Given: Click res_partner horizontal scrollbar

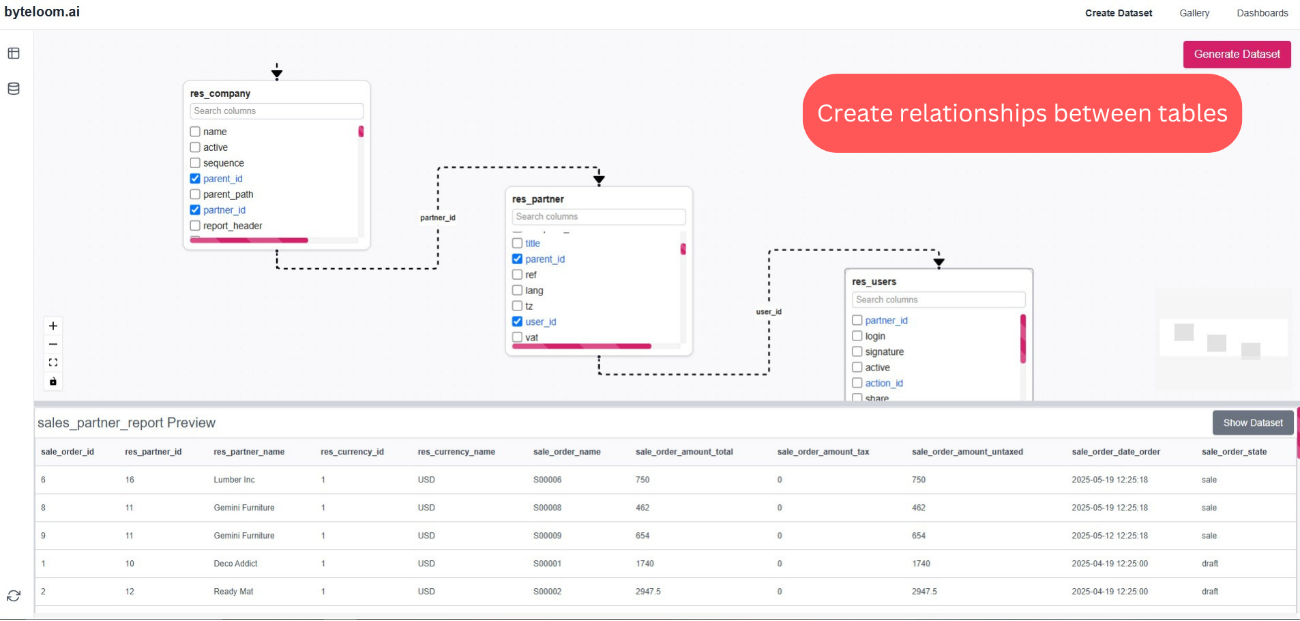Looking at the screenshot, I should click(x=582, y=347).
